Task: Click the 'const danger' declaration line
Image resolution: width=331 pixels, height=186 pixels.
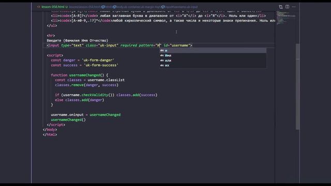Action: pyautogui.click(x=82, y=60)
